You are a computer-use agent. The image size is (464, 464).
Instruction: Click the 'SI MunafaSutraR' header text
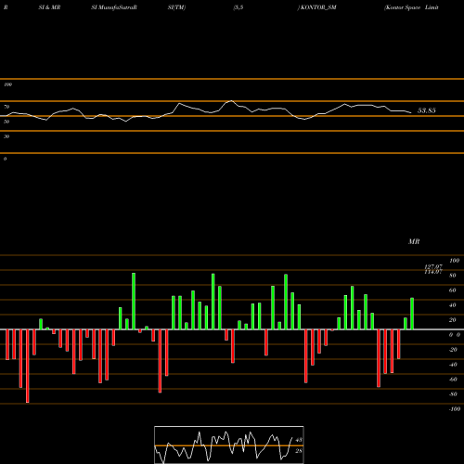[x=114, y=7]
